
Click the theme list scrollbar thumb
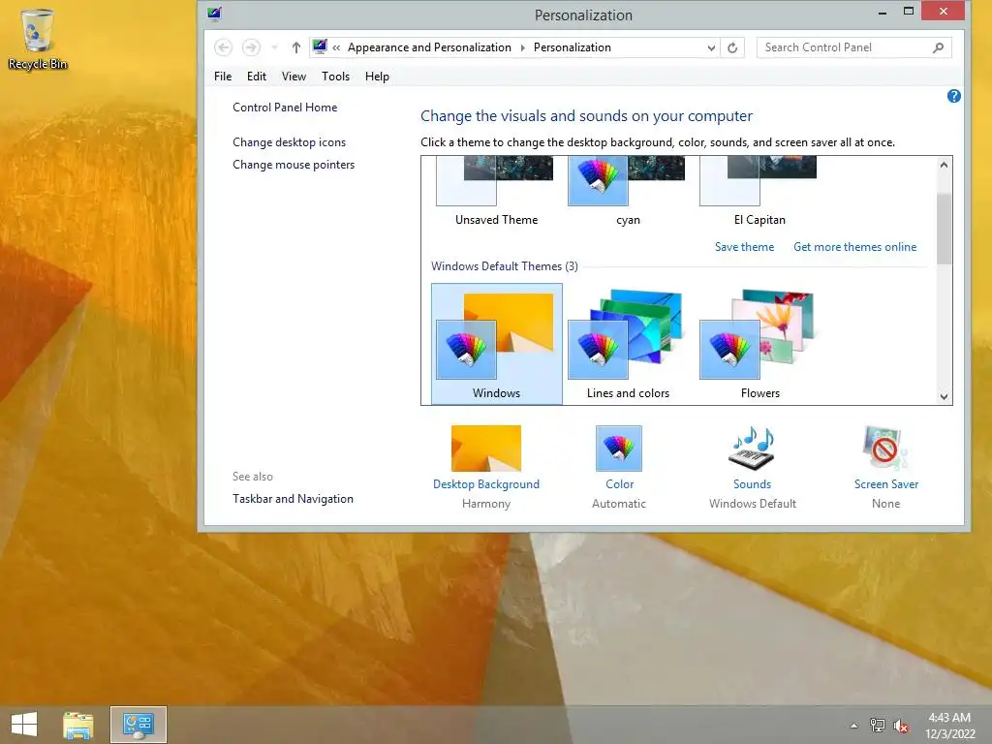[x=944, y=228]
